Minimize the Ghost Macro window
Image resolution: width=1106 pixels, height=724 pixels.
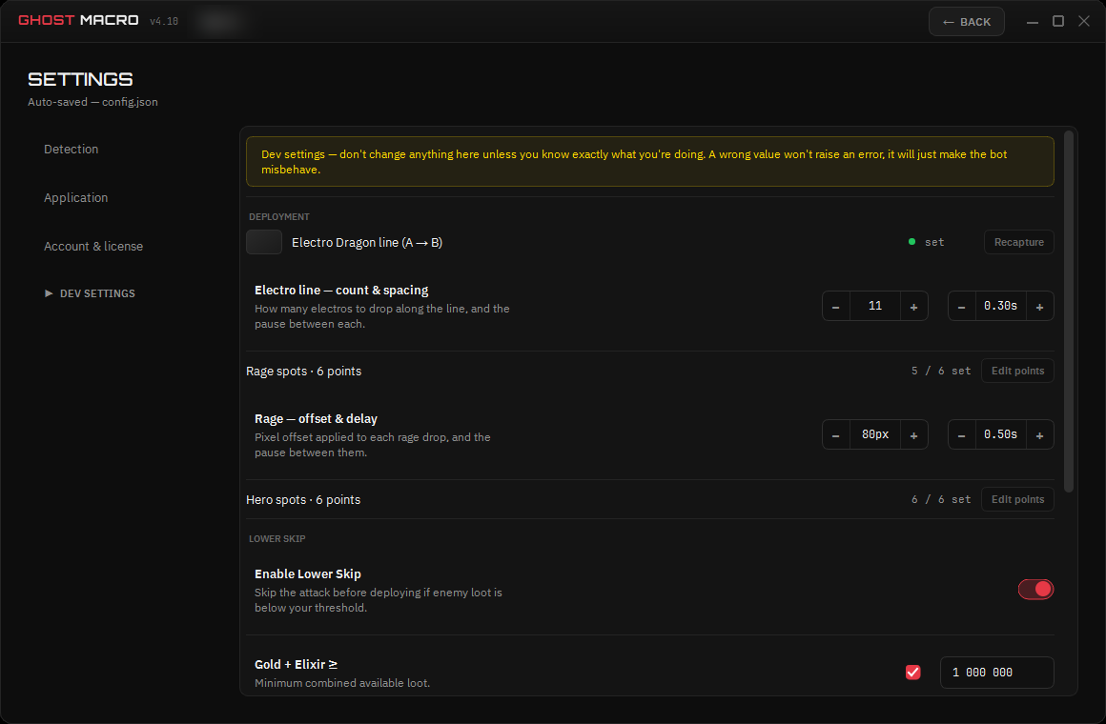tap(1032, 22)
